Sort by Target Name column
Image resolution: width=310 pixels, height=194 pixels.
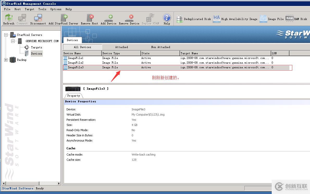[x=225, y=53]
